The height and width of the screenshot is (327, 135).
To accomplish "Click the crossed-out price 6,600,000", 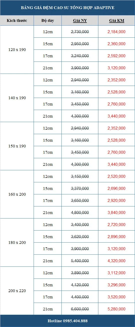I will click(80, 309).
